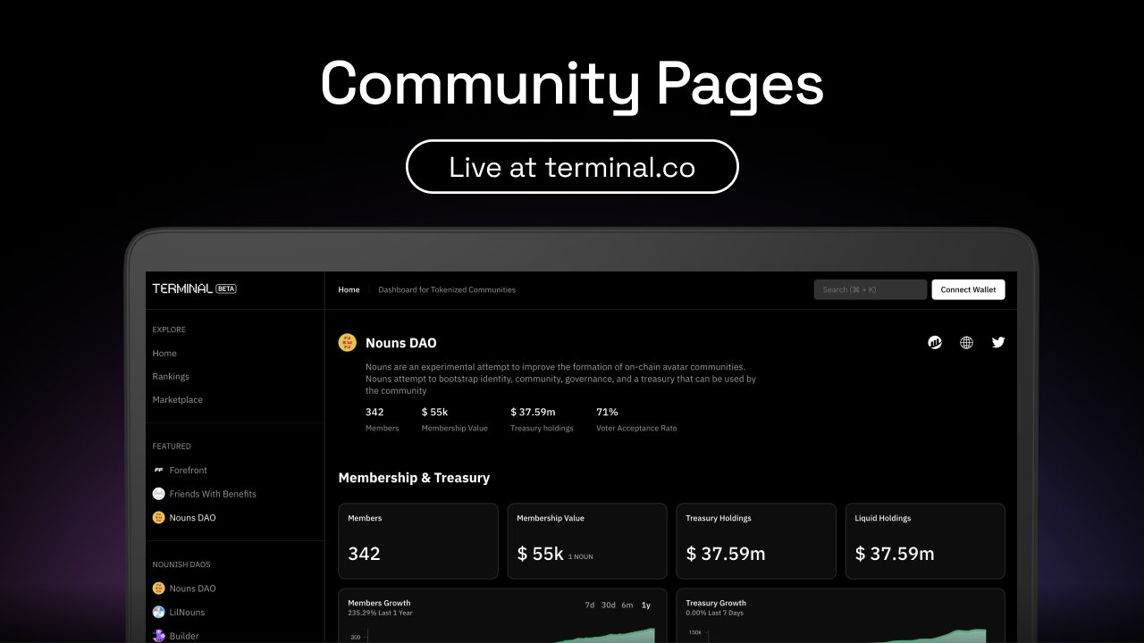Click the Builder icon under Nounish DAOs

pyautogui.click(x=157, y=635)
